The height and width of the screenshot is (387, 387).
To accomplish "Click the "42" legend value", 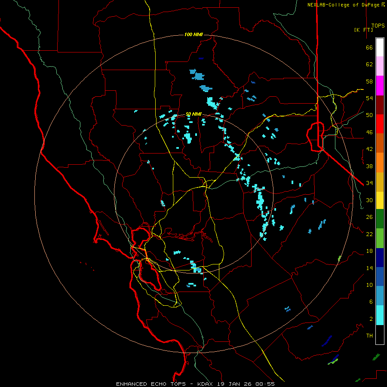I will point(369,149).
